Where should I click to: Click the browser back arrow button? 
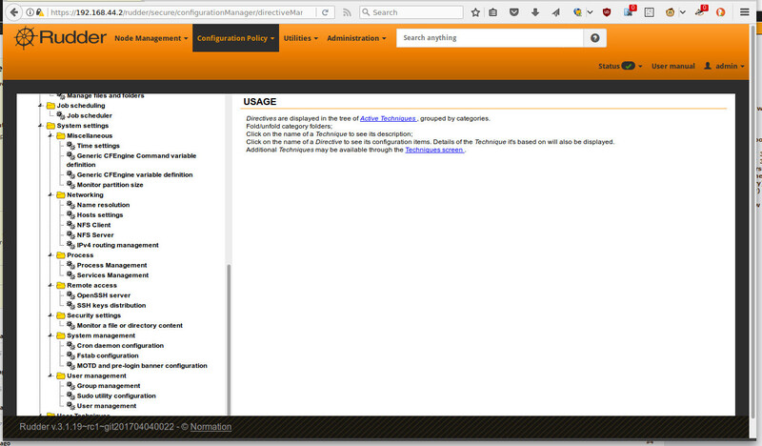pyautogui.click(x=14, y=12)
